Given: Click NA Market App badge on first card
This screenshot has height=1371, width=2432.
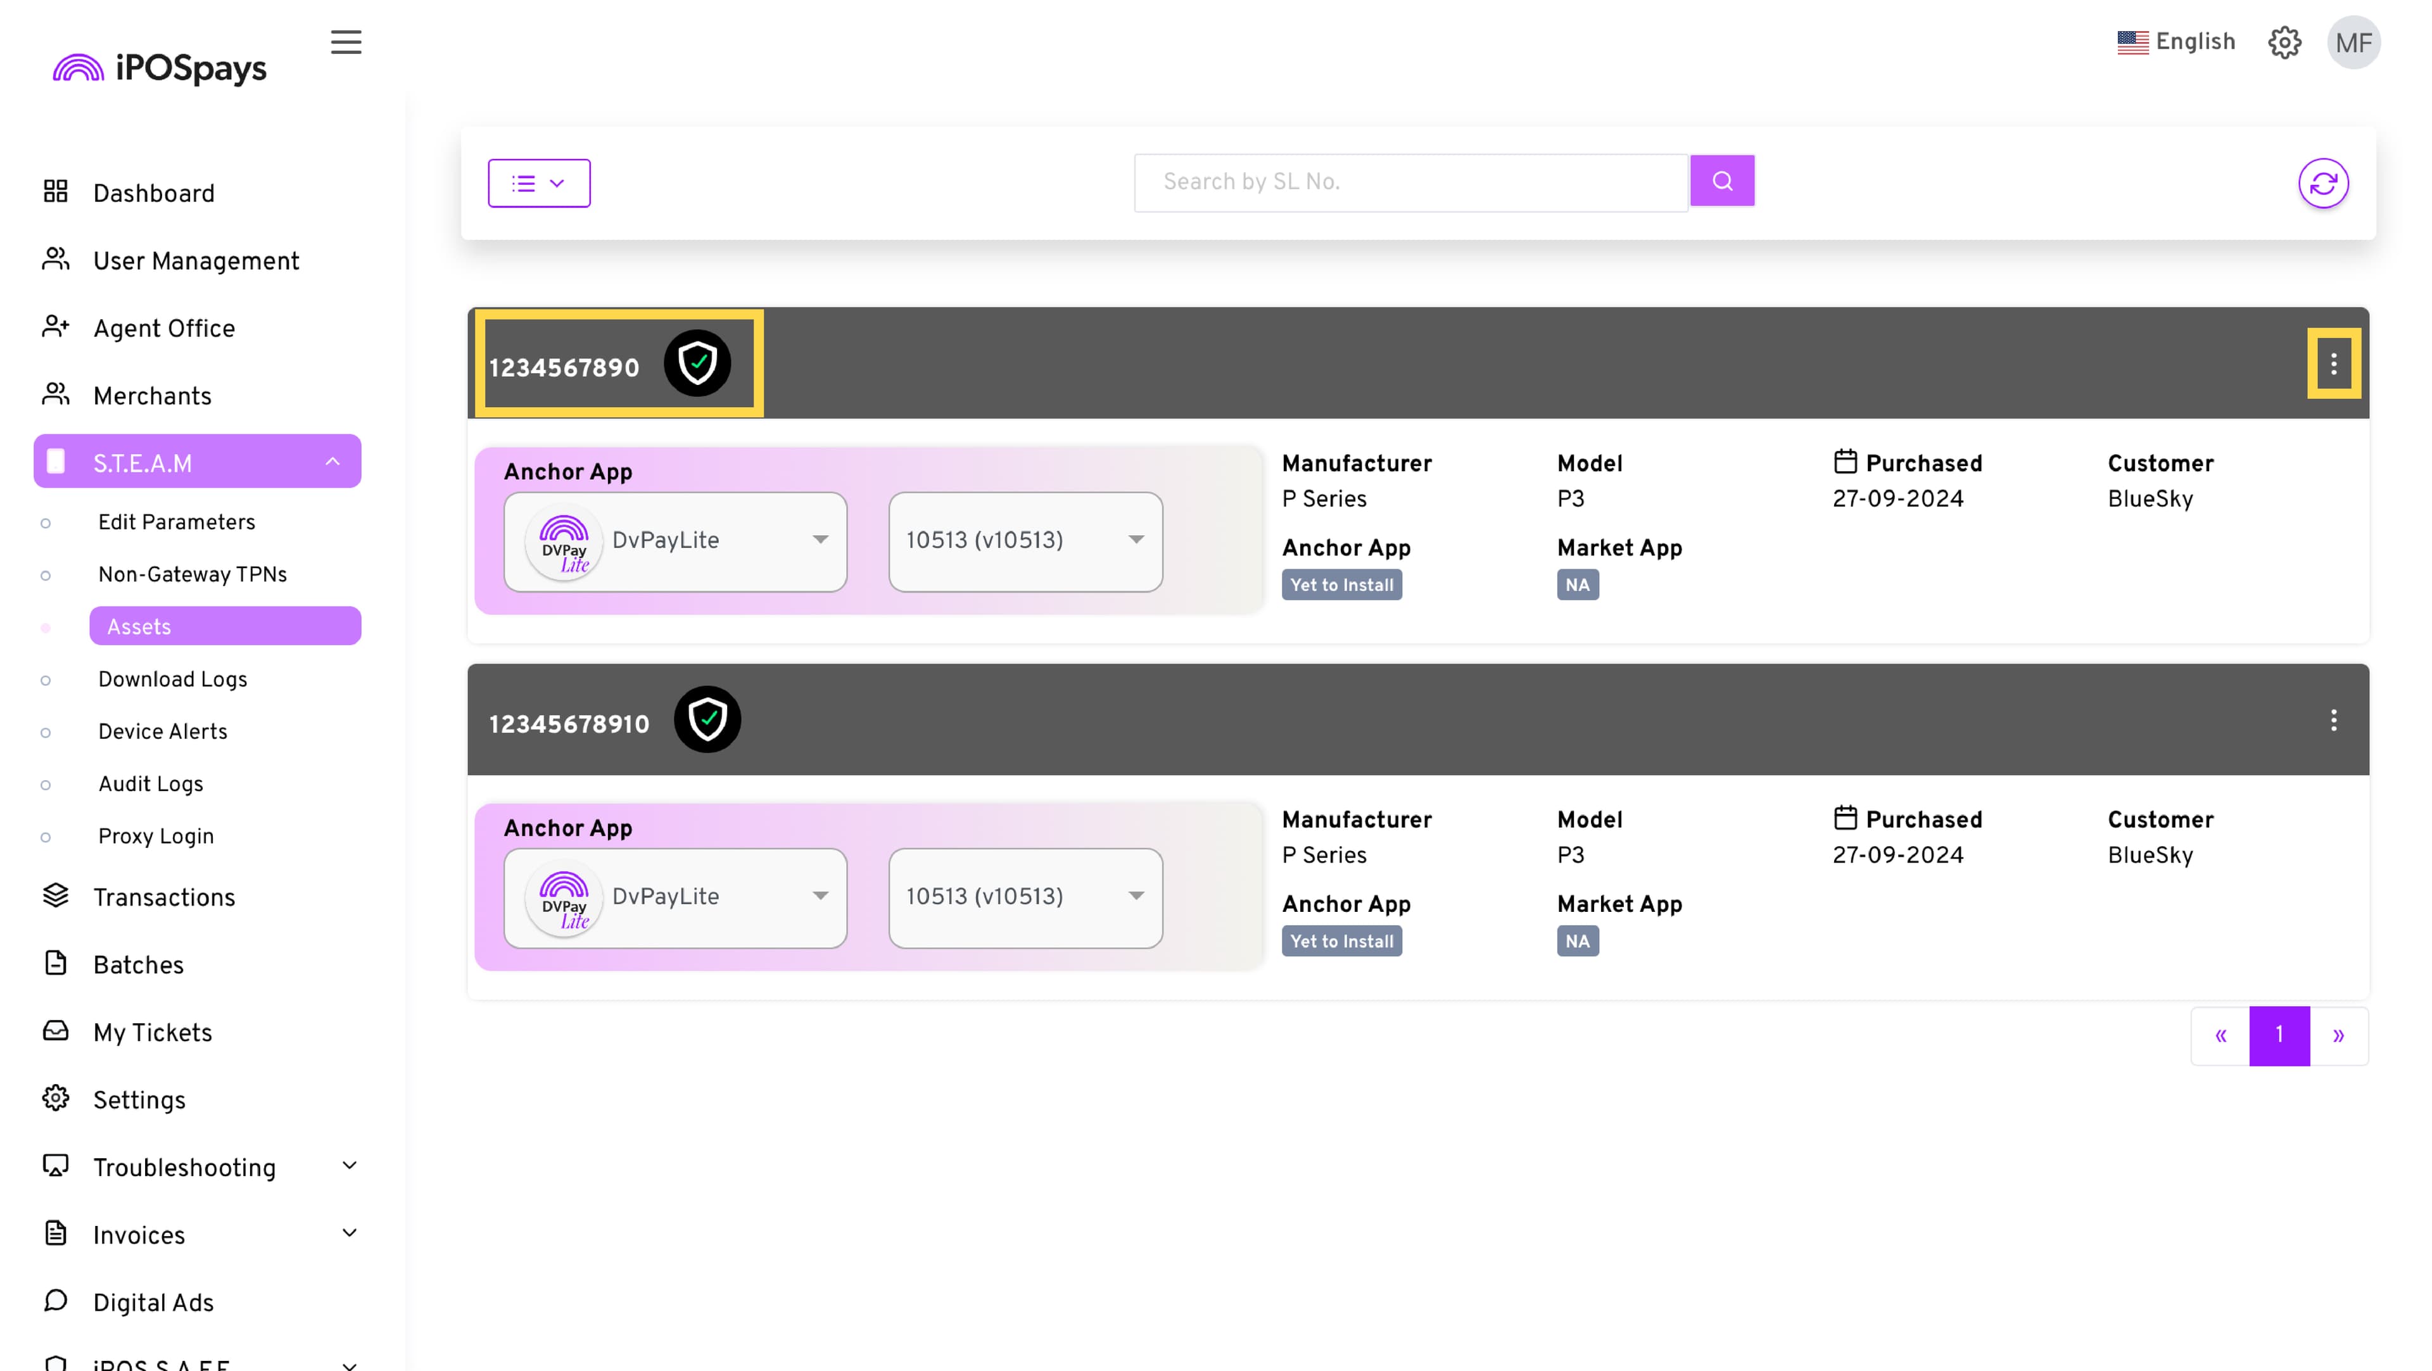Looking at the screenshot, I should [1578, 585].
